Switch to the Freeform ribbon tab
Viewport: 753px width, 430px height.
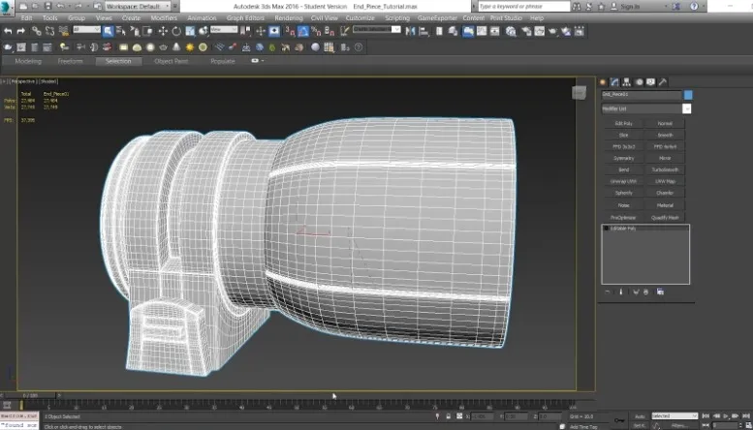tap(71, 61)
